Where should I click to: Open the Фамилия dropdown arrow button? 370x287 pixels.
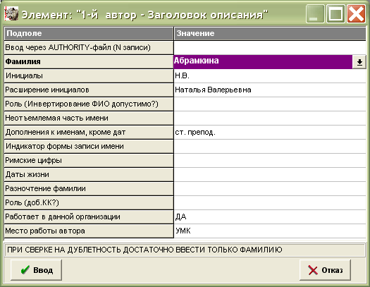359,62
